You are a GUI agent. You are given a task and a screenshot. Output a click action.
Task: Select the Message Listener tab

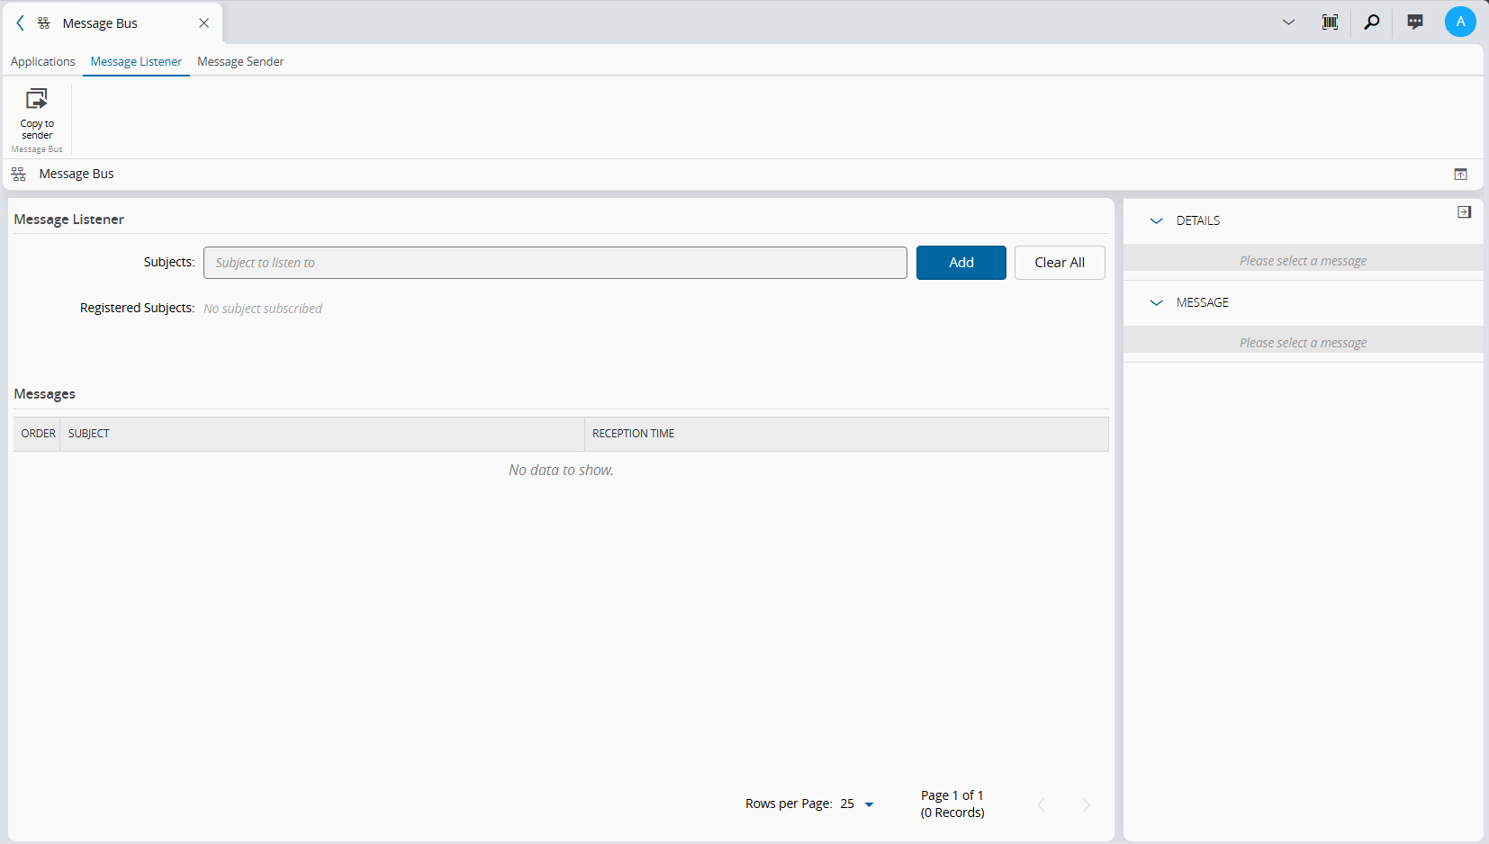(136, 61)
